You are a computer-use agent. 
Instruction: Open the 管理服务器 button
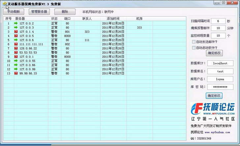click(x=39, y=11)
